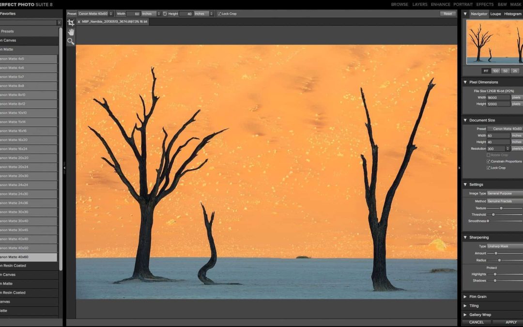523x327 pixels.
Task: Select the Hand pan tool
Action: (71, 32)
